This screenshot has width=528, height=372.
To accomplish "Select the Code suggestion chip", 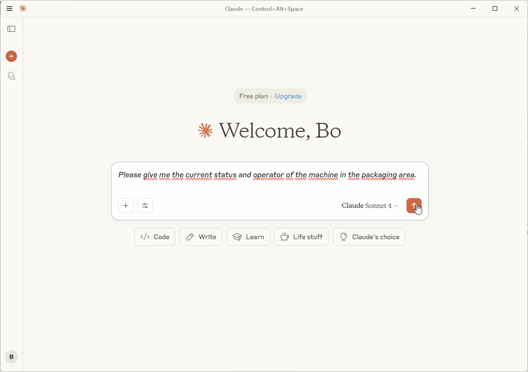I will pyautogui.click(x=155, y=237).
